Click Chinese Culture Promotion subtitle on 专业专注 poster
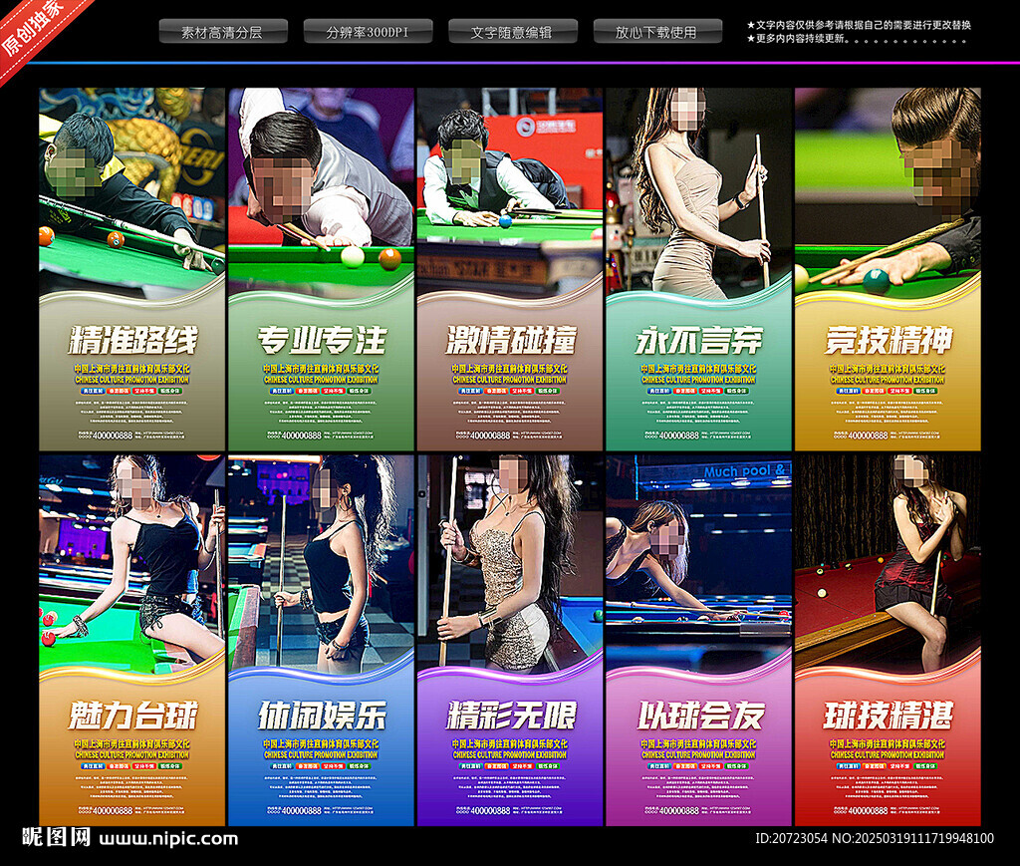 tap(321, 380)
